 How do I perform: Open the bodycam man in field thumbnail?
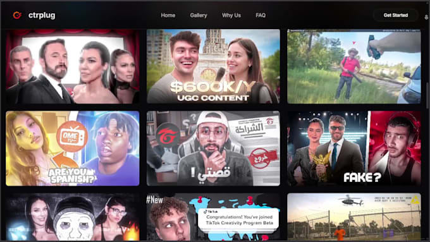(354, 66)
